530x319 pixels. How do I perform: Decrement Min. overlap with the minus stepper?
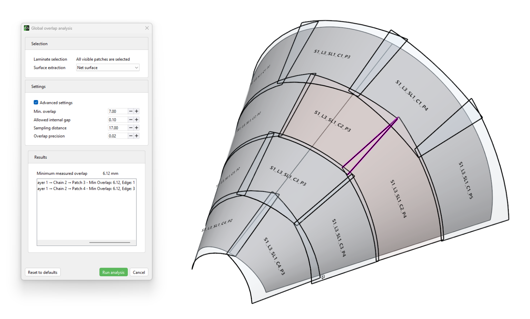click(130, 111)
